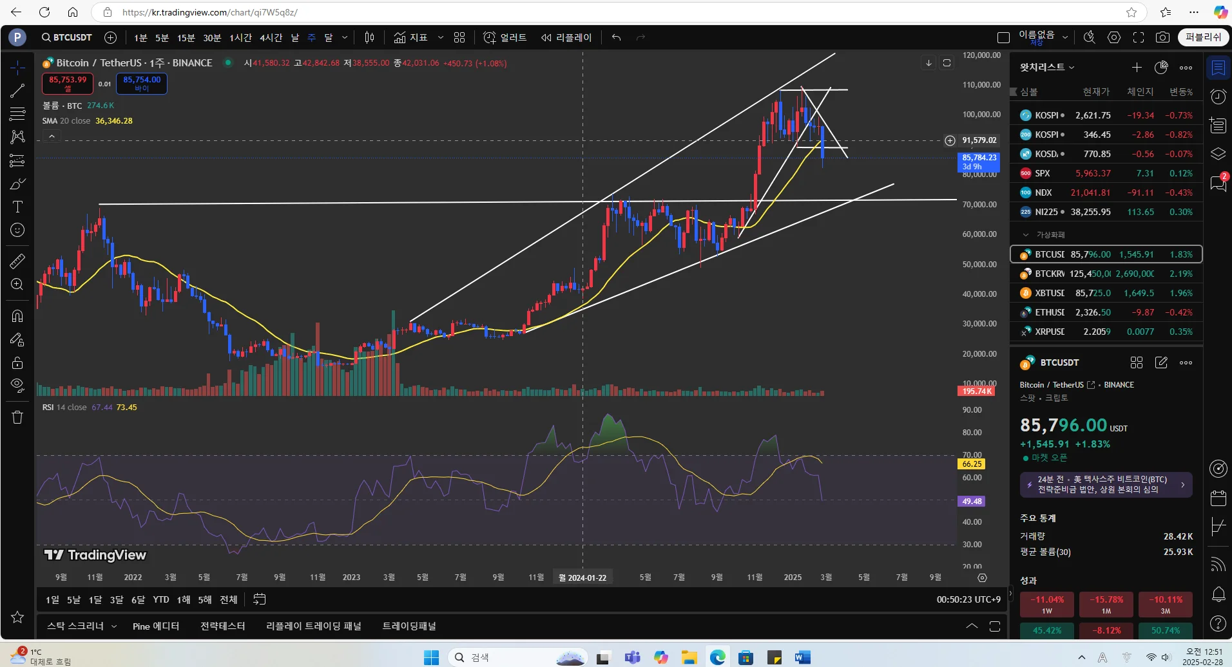Select the 4시간 interval
Image resolution: width=1232 pixels, height=667 pixels.
tap(271, 37)
